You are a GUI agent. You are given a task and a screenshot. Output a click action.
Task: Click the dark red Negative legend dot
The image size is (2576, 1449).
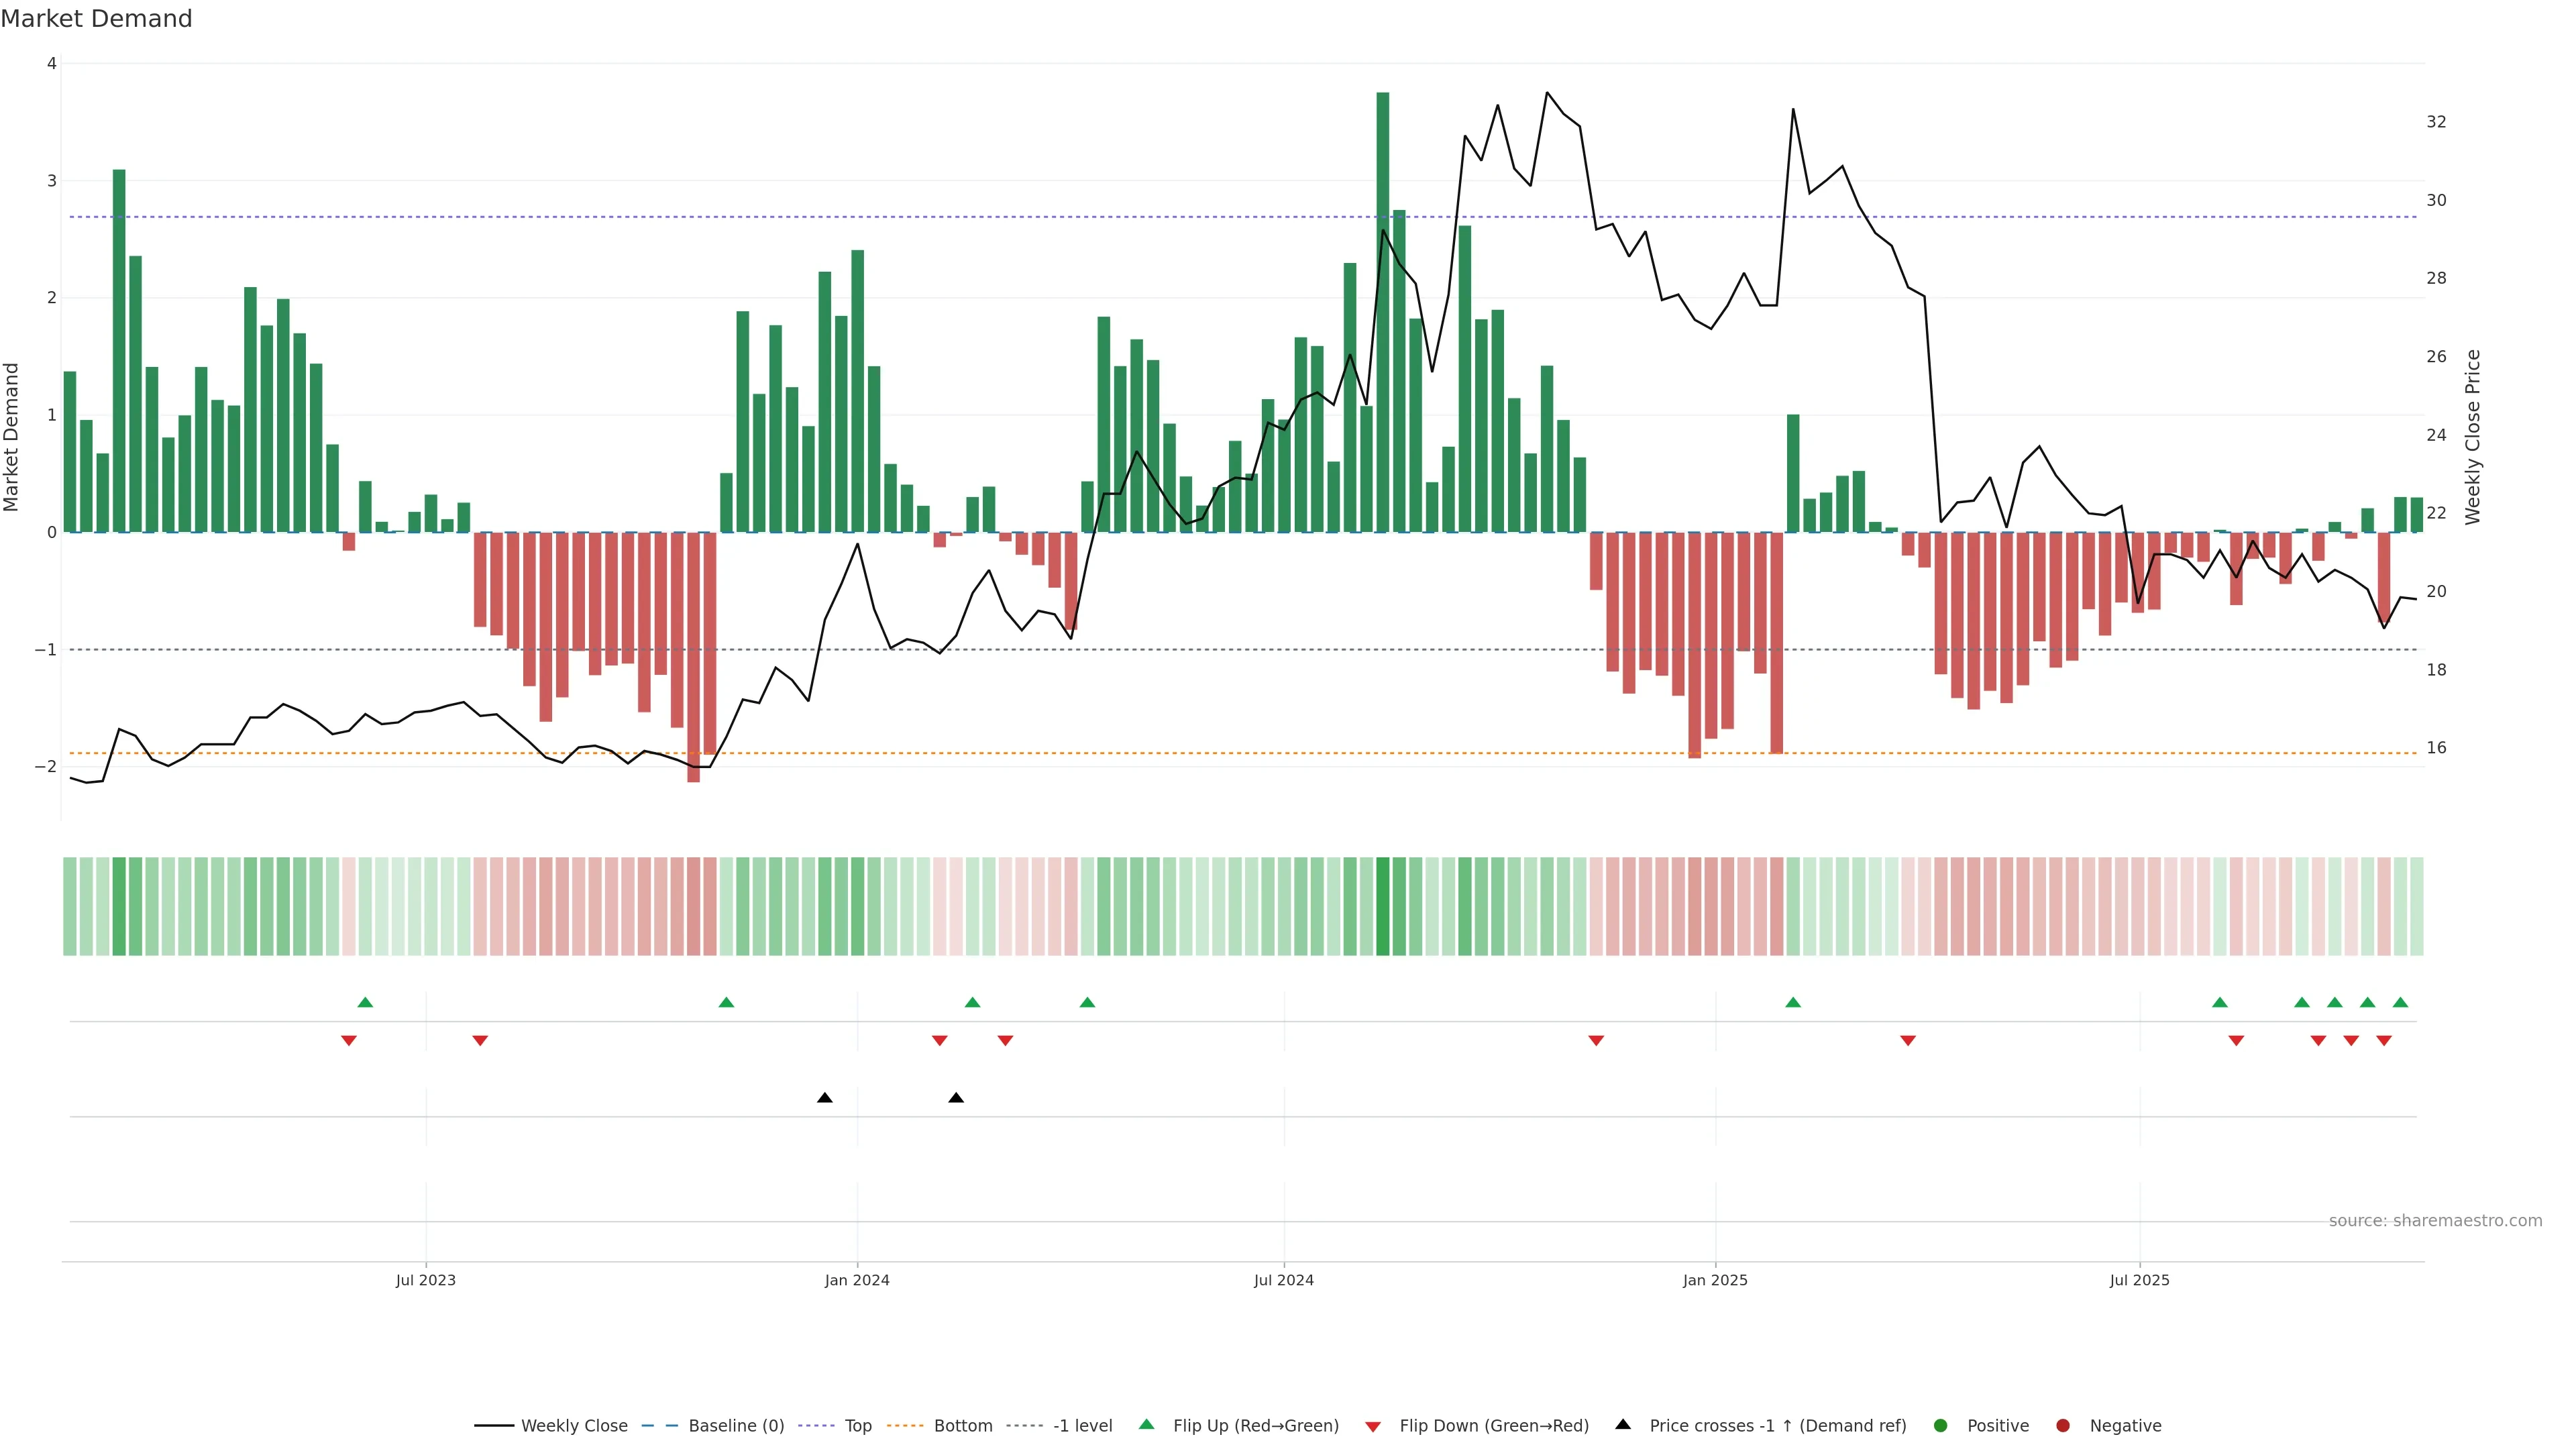(2063, 1425)
